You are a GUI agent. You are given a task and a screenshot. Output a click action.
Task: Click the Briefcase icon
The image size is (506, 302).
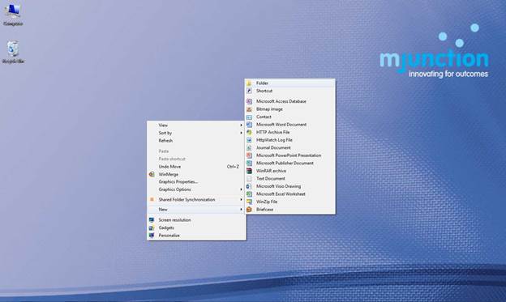pyautogui.click(x=249, y=210)
